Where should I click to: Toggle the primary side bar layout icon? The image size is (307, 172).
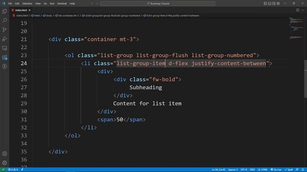(x=265, y=3)
